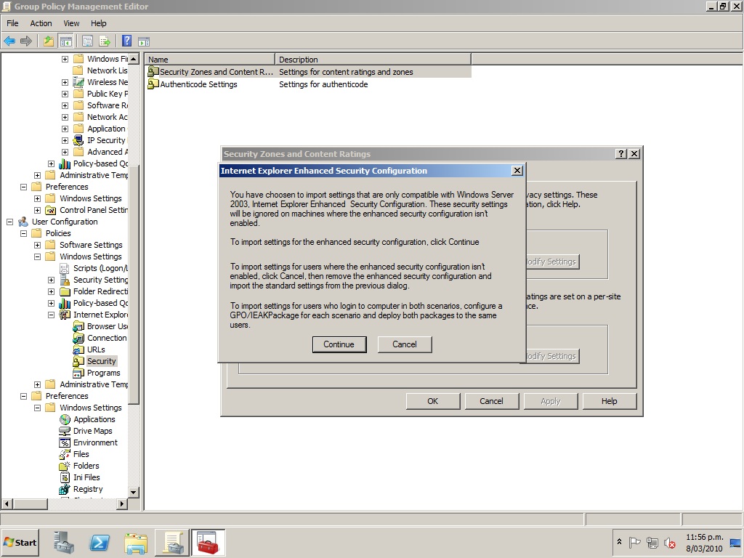Expand the Control Panel Settings node
Screen dimensions: 744x558
37,210
